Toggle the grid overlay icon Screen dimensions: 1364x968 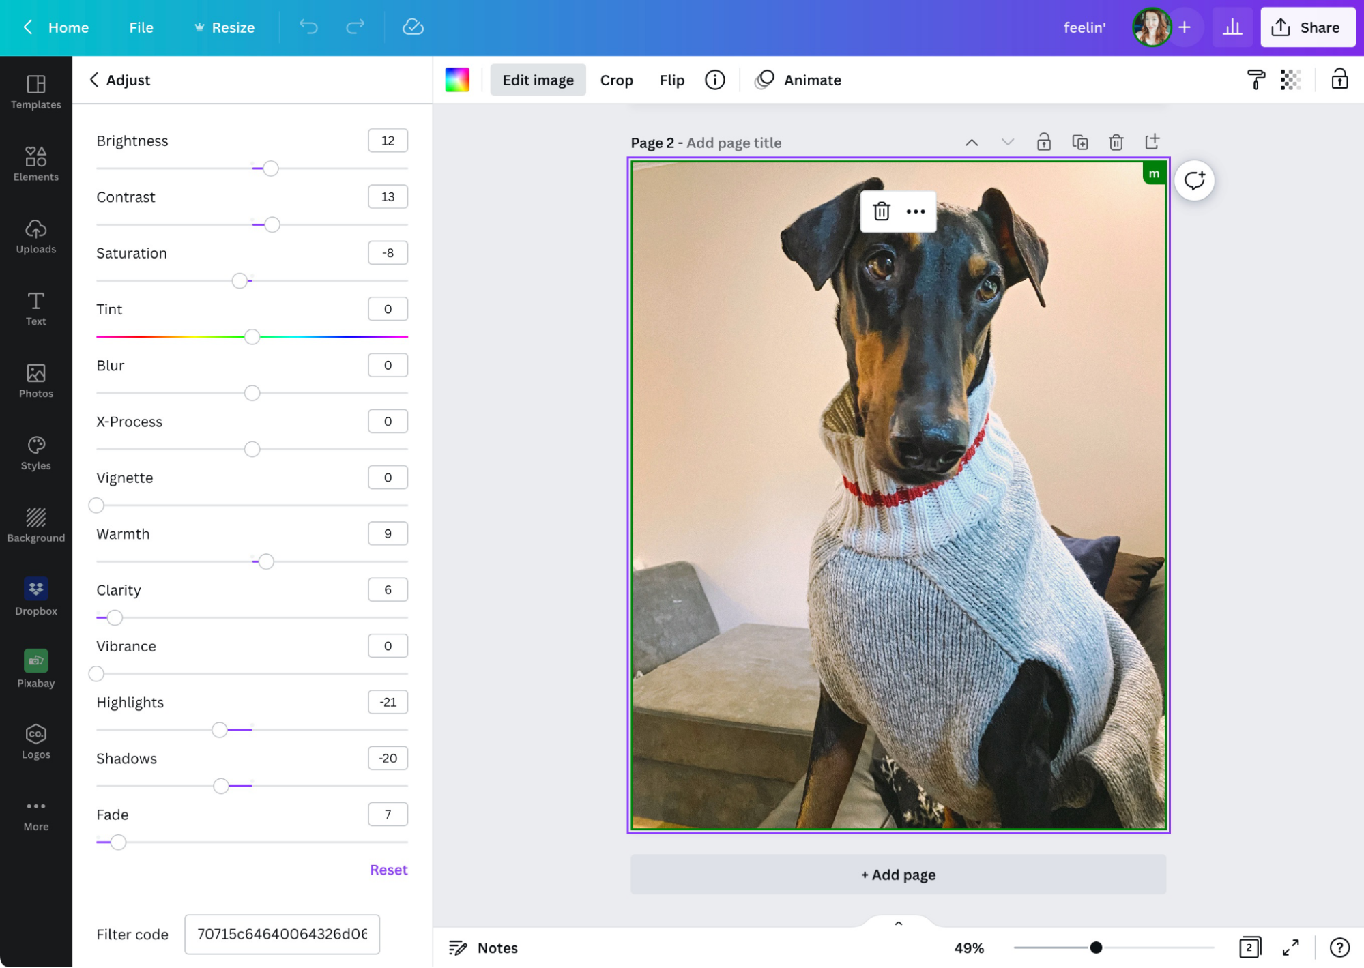[x=1290, y=80]
